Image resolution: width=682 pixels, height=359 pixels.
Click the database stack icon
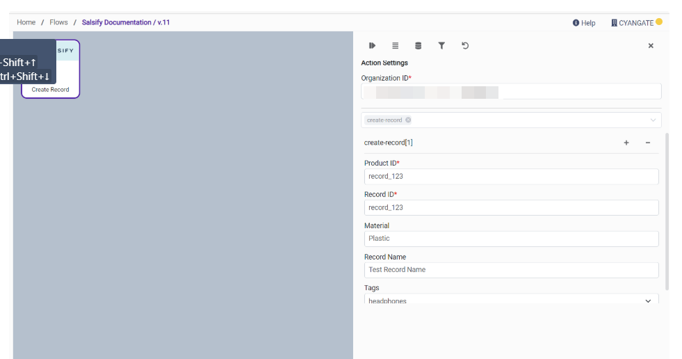point(418,46)
